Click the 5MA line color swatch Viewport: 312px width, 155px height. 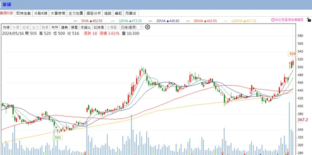tap(75, 21)
